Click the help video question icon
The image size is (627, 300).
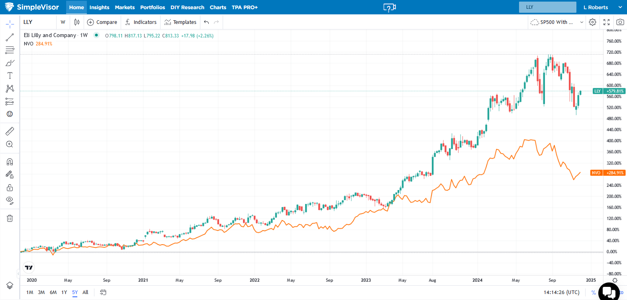[390, 8]
